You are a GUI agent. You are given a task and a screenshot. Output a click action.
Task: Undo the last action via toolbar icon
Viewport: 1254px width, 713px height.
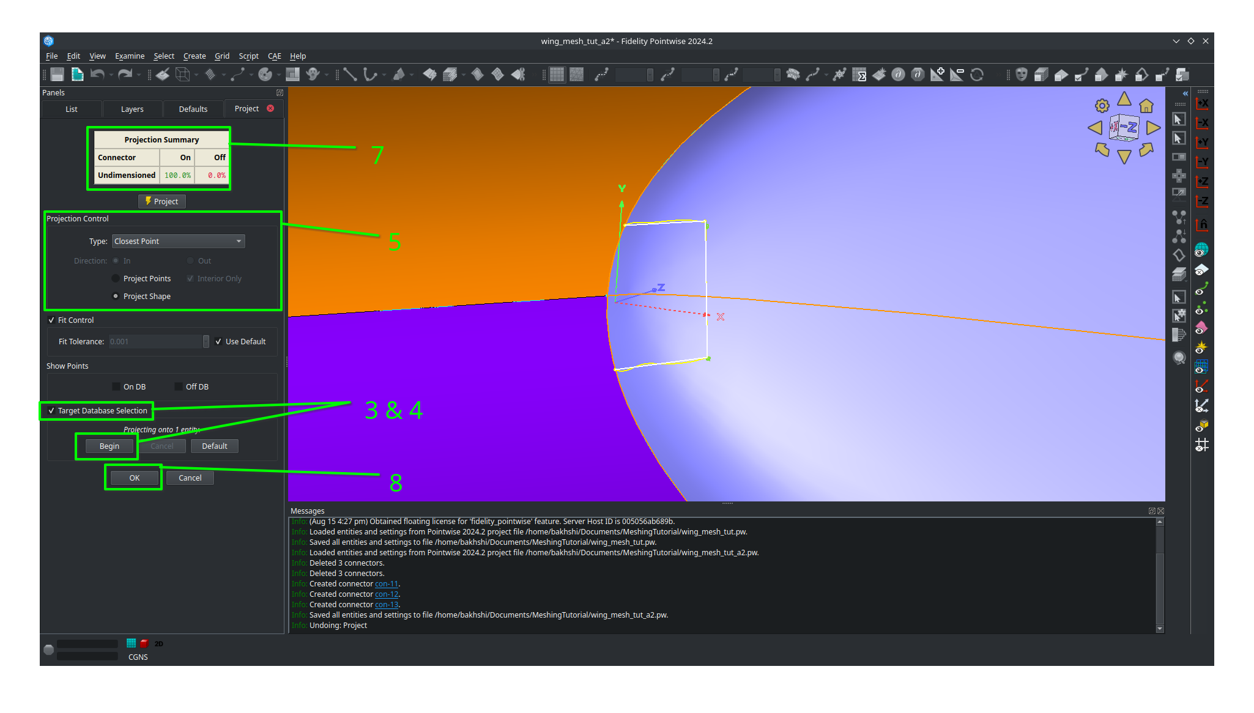[x=98, y=74]
